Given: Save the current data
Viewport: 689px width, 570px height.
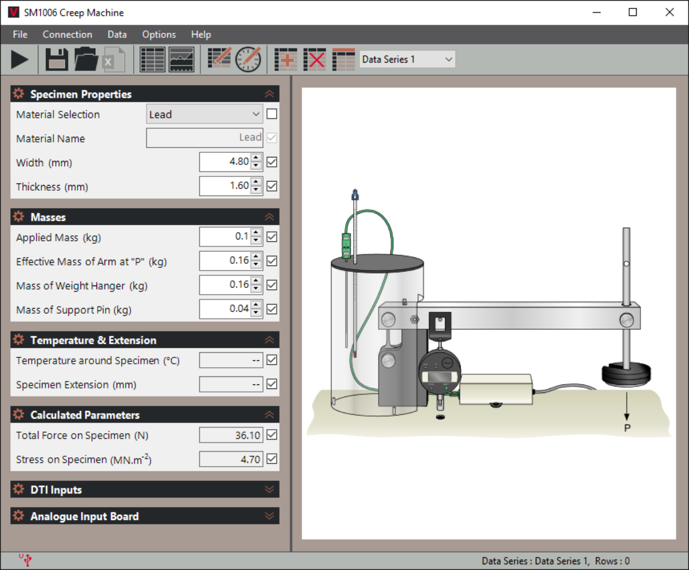Looking at the screenshot, I should pos(56,59).
